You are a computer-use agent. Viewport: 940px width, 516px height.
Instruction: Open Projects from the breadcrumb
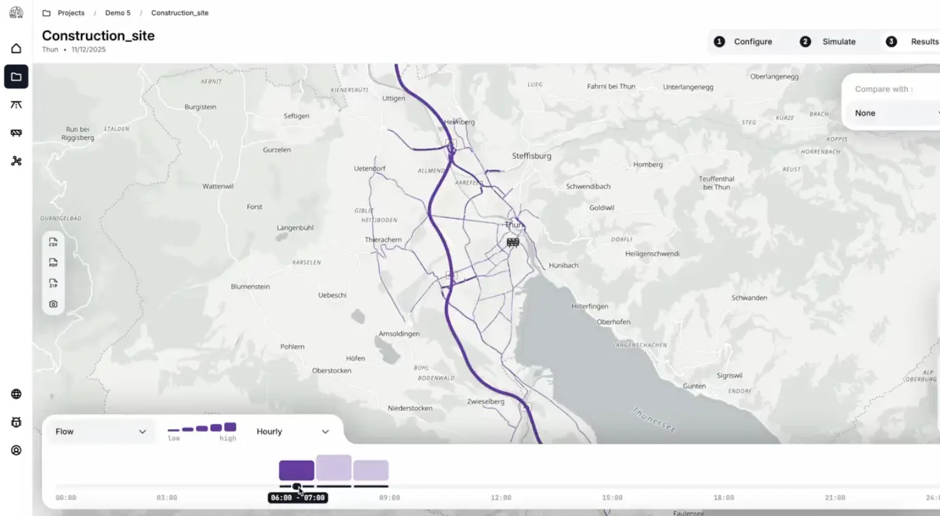coord(71,13)
